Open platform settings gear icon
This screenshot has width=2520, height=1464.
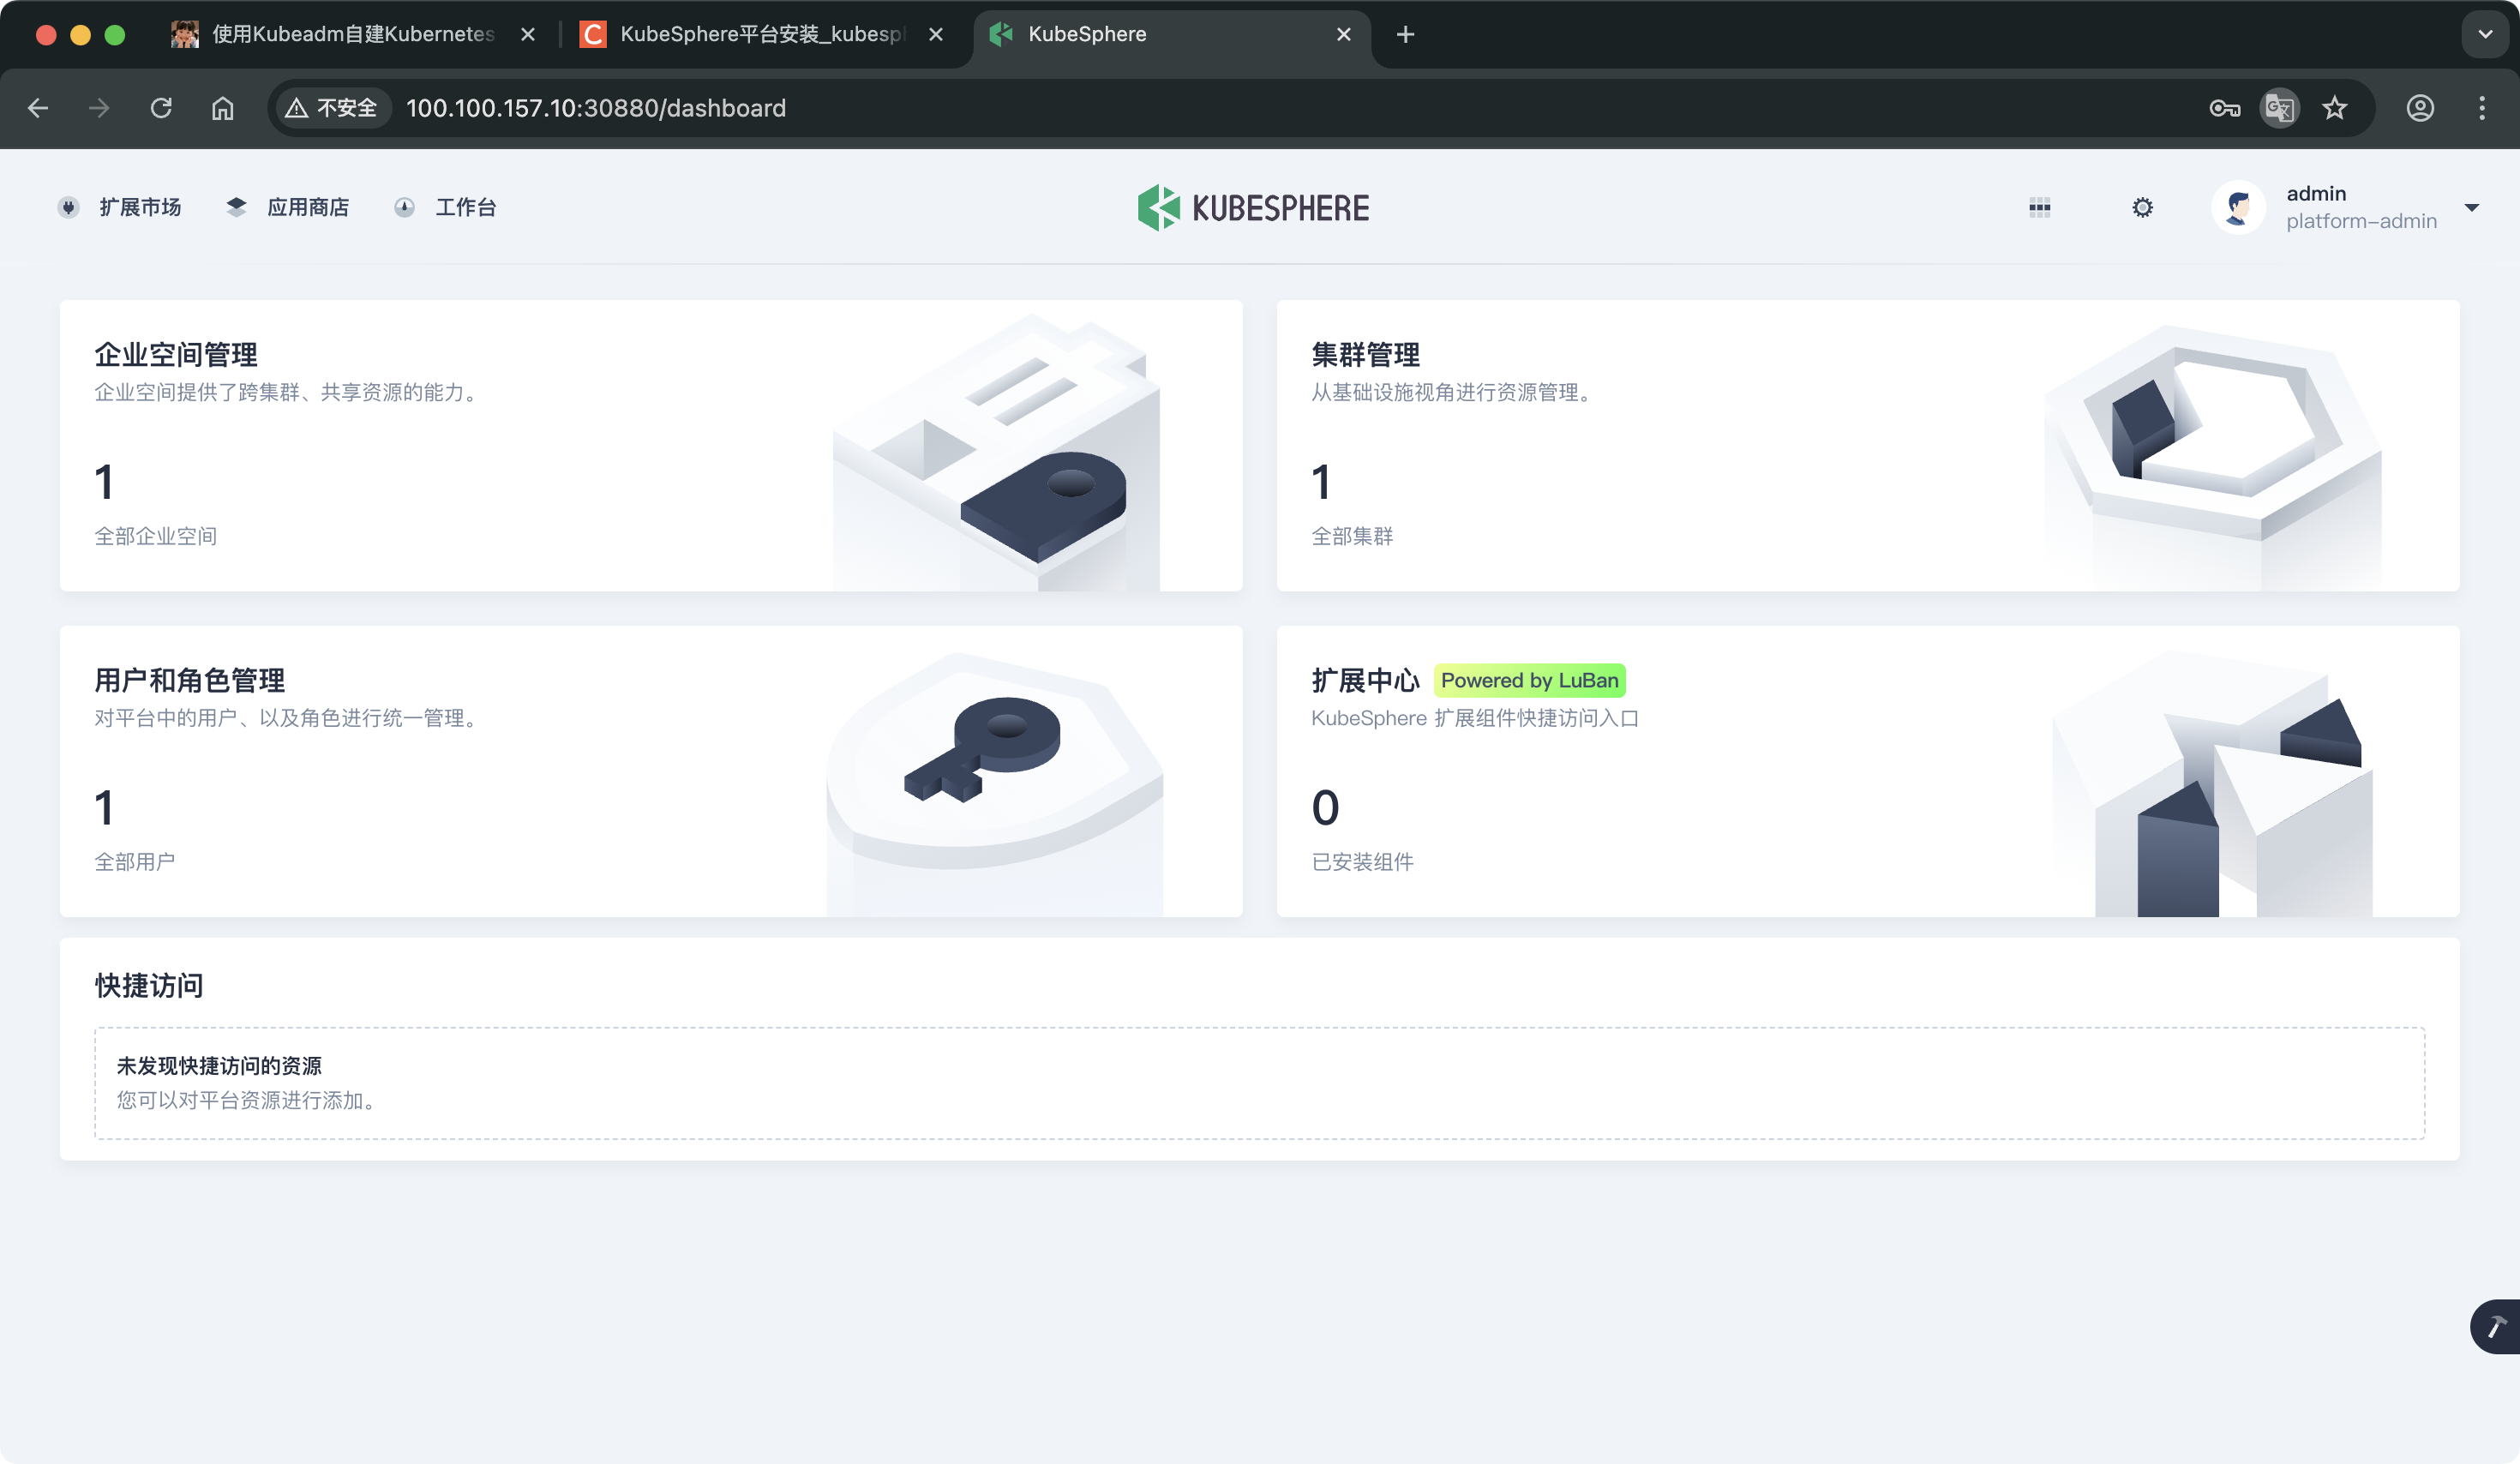(2142, 207)
